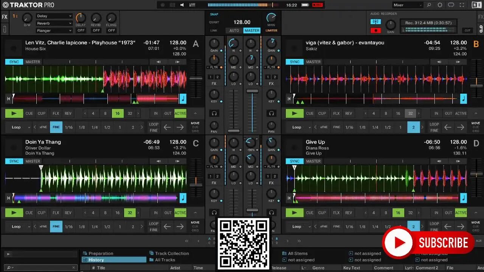Image resolution: width=484 pixels, height=272 pixels.
Task: Tempo bend up arrow on Deck B
Action: (458, 62)
